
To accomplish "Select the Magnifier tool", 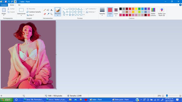I will coord(51,14).
